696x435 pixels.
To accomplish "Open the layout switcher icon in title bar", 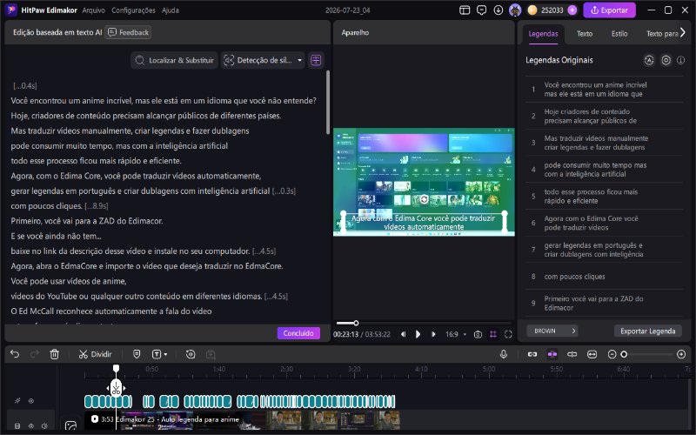I will click(x=465, y=10).
